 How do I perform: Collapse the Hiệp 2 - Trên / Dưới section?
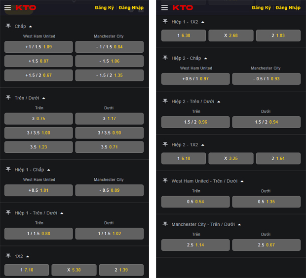(219, 102)
